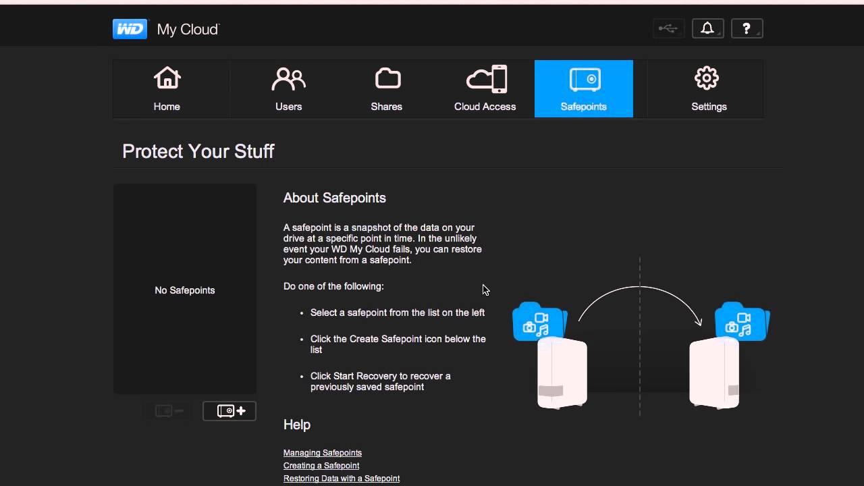This screenshot has width=864, height=486.
Task: Go to the Home tab
Action: (167, 88)
